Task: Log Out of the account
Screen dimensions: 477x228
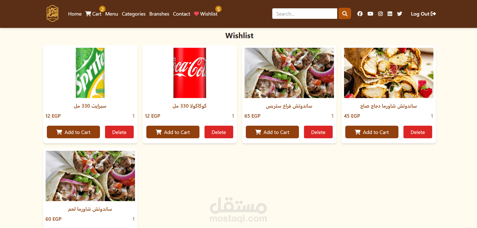Action: [x=423, y=14]
